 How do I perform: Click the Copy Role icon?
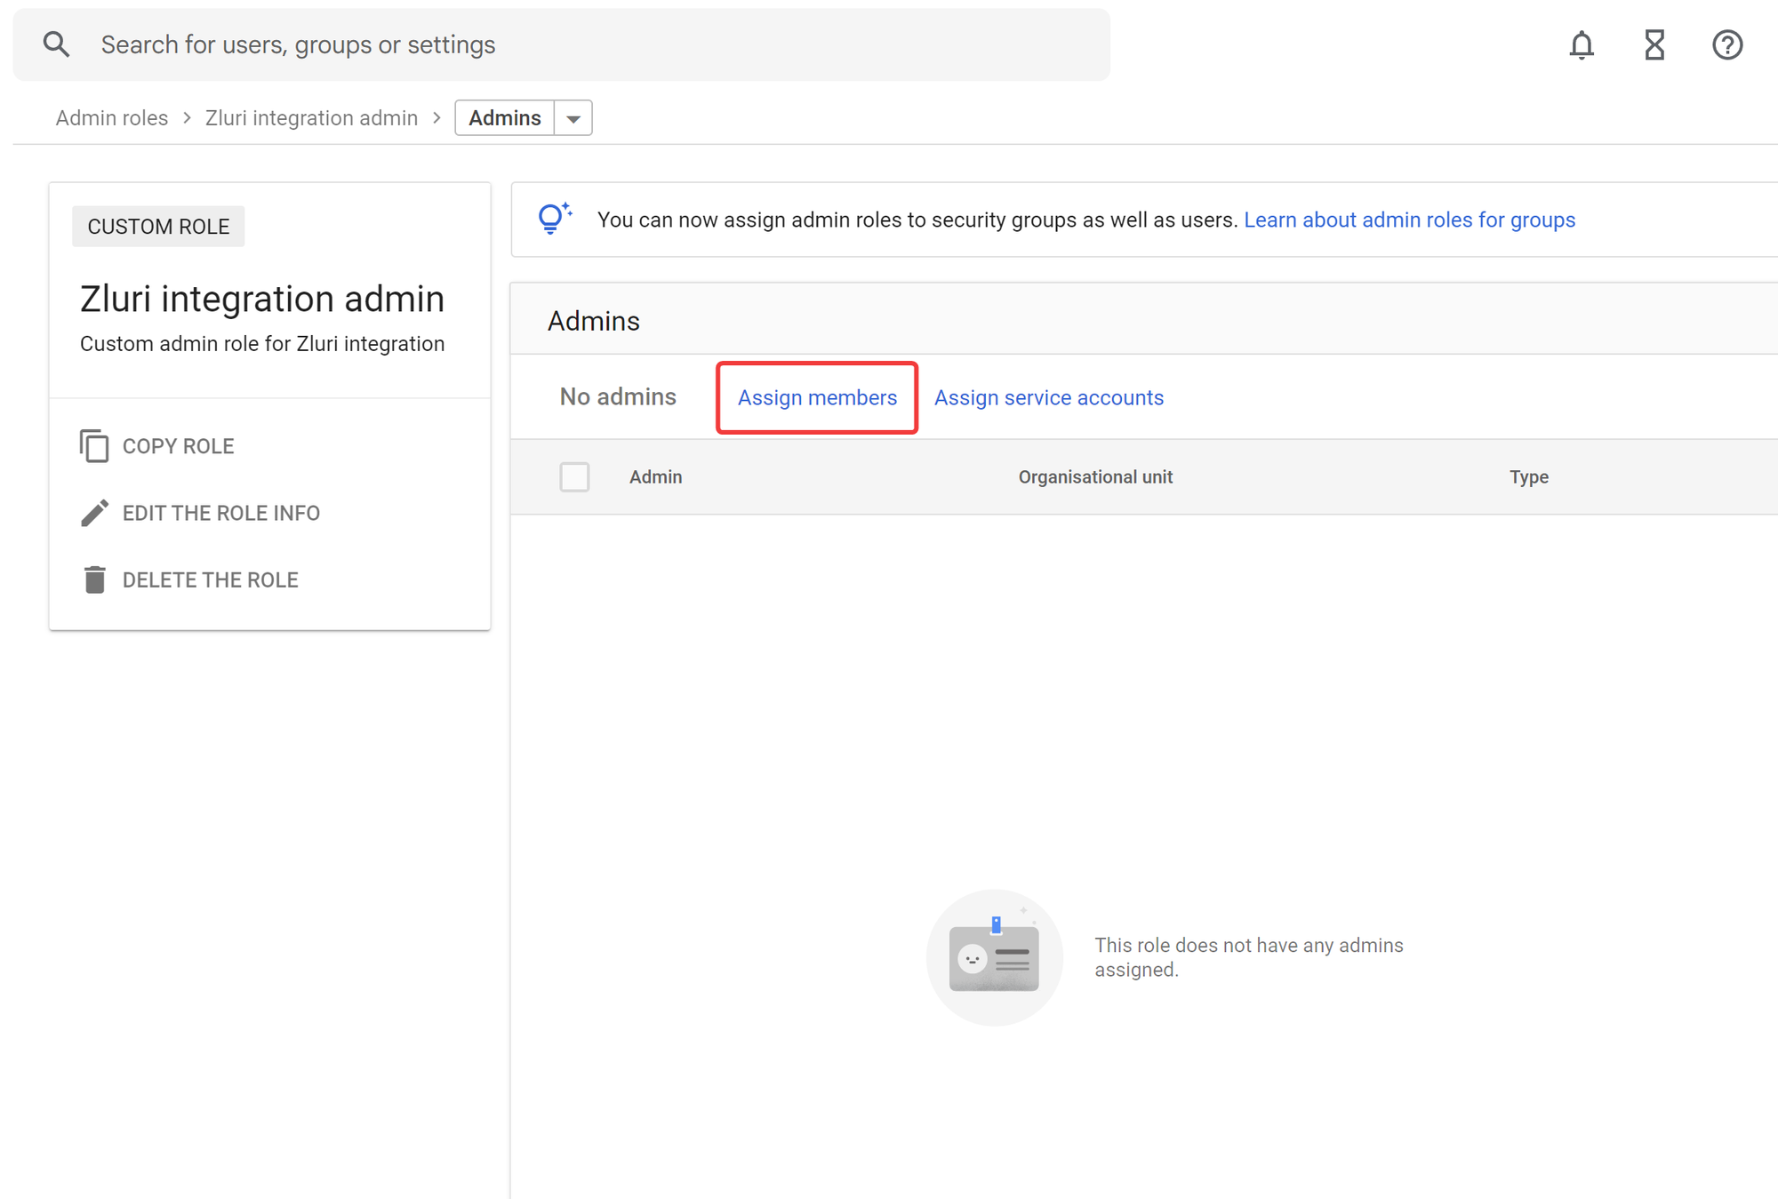coord(94,446)
